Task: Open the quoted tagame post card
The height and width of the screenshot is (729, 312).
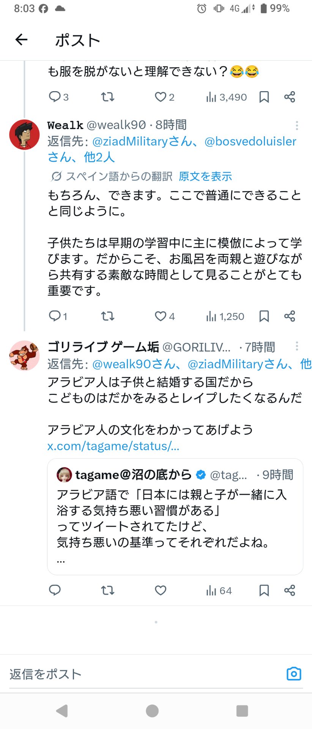Action: 175,516
